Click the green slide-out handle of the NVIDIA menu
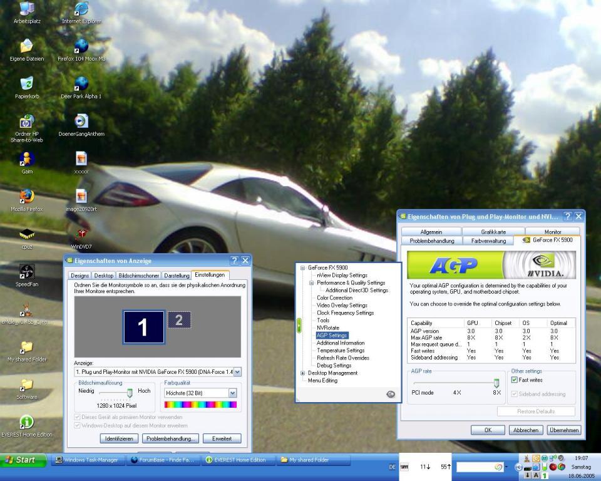 click(299, 325)
